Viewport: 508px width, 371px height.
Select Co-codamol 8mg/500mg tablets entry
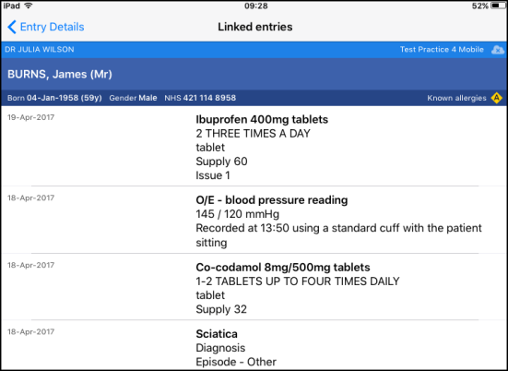(254, 287)
